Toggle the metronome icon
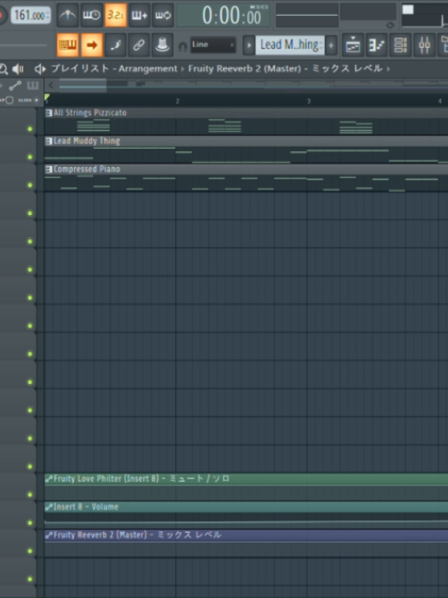This screenshot has height=598, width=448. [x=68, y=16]
